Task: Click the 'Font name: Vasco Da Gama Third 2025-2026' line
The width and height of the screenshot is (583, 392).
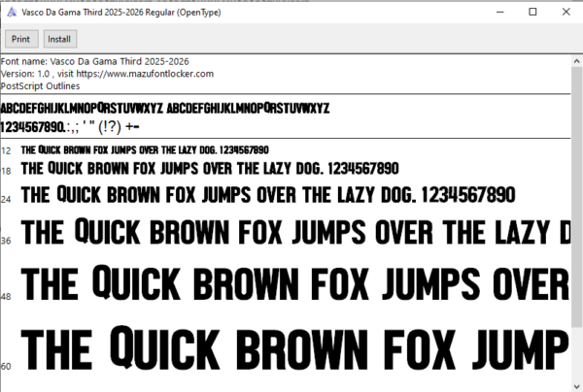Action: click(95, 61)
